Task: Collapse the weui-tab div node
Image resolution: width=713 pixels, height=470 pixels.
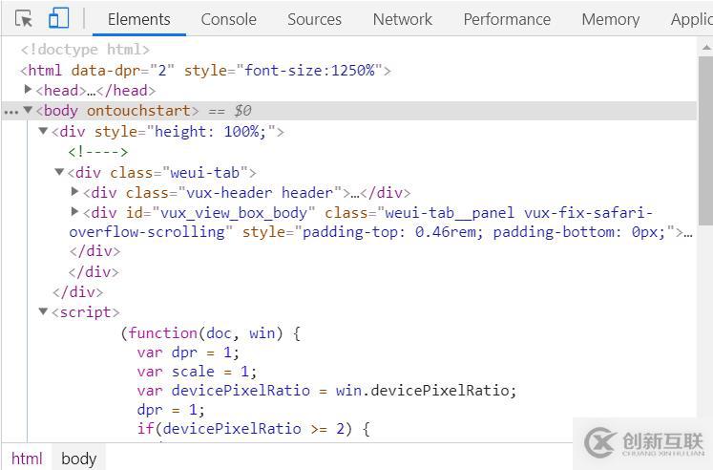Action: 59,172
